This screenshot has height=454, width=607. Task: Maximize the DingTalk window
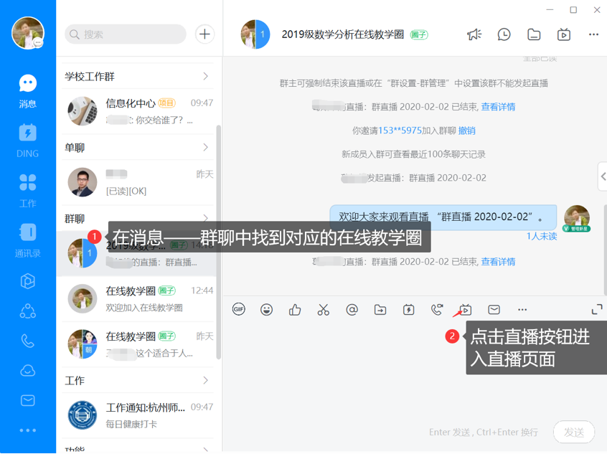(573, 10)
